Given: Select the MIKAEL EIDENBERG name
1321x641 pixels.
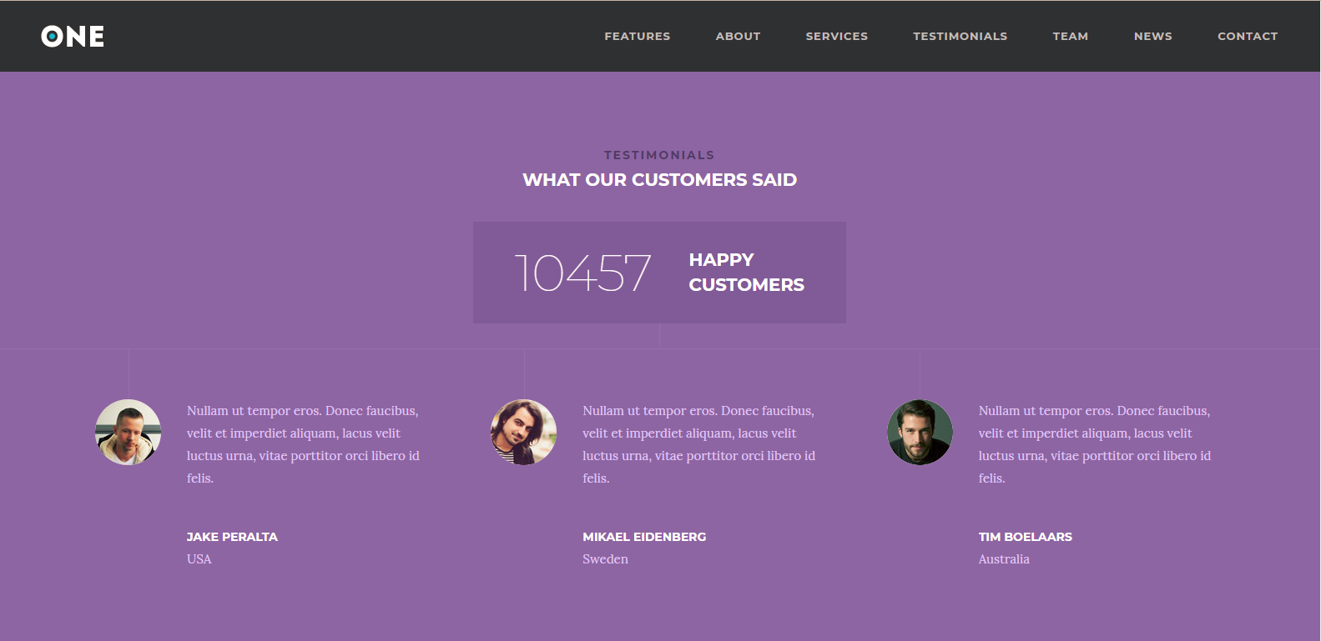Looking at the screenshot, I should pyautogui.click(x=644, y=537).
